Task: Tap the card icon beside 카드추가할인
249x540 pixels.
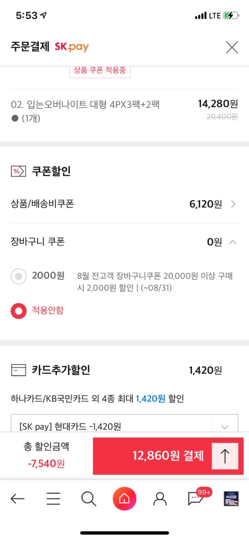Action: [x=18, y=370]
